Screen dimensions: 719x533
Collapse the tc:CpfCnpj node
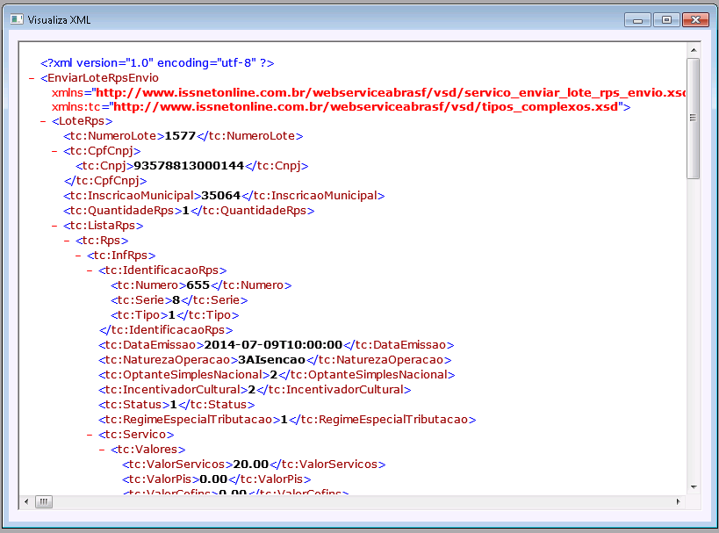coord(53,151)
